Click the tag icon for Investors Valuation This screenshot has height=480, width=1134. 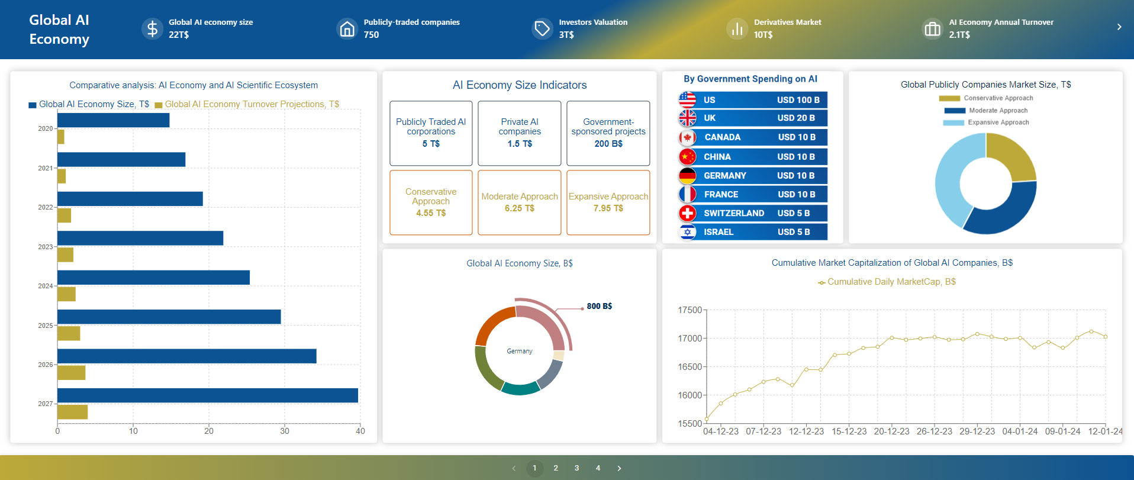(x=542, y=28)
